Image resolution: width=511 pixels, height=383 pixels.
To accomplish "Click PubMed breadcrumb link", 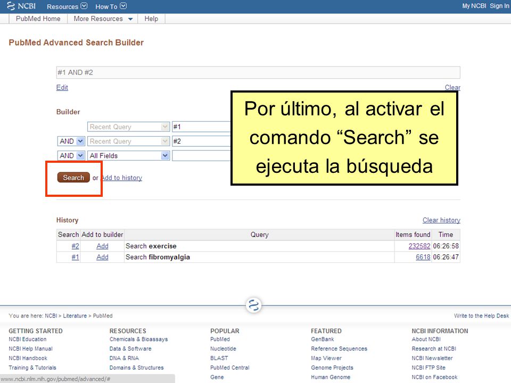I will point(103,316).
